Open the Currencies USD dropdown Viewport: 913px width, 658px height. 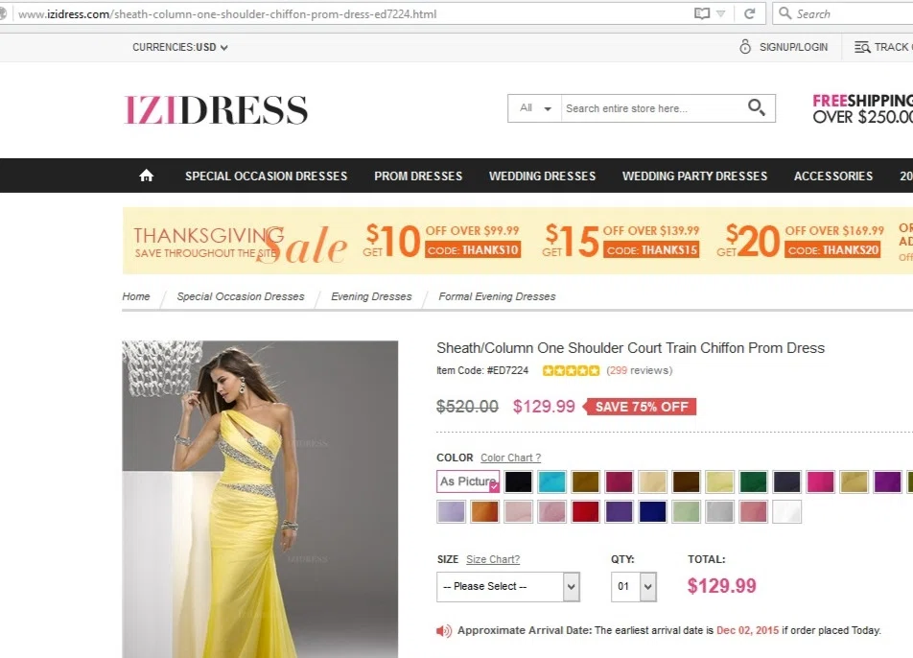point(180,47)
